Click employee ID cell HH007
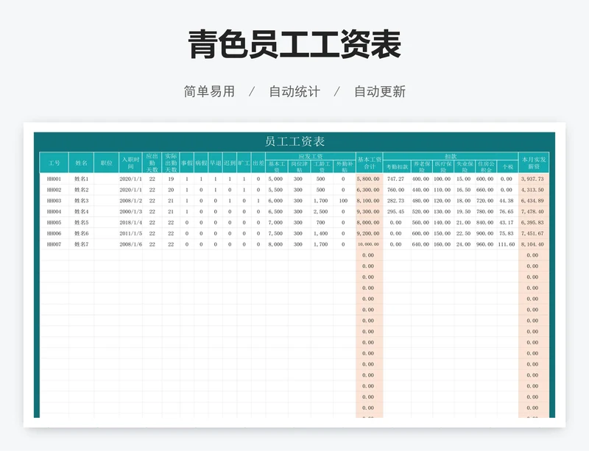 click(54, 244)
